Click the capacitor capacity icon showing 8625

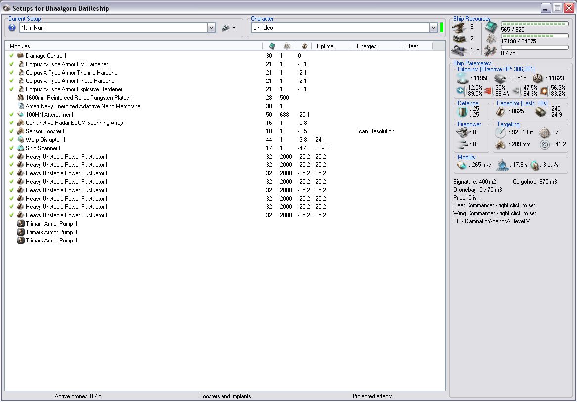click(x=501, y=111)
